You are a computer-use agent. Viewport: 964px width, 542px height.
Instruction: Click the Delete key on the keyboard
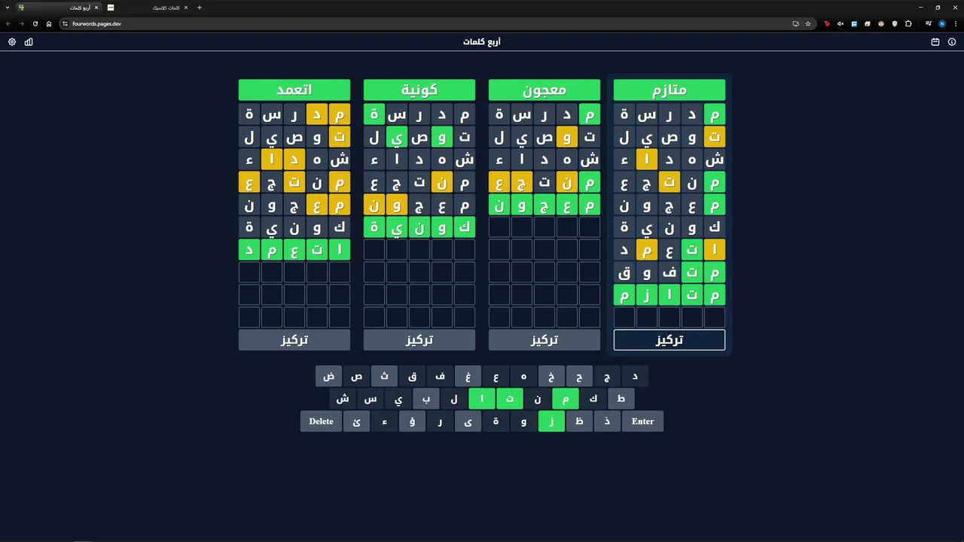click(x=321, y=422)
